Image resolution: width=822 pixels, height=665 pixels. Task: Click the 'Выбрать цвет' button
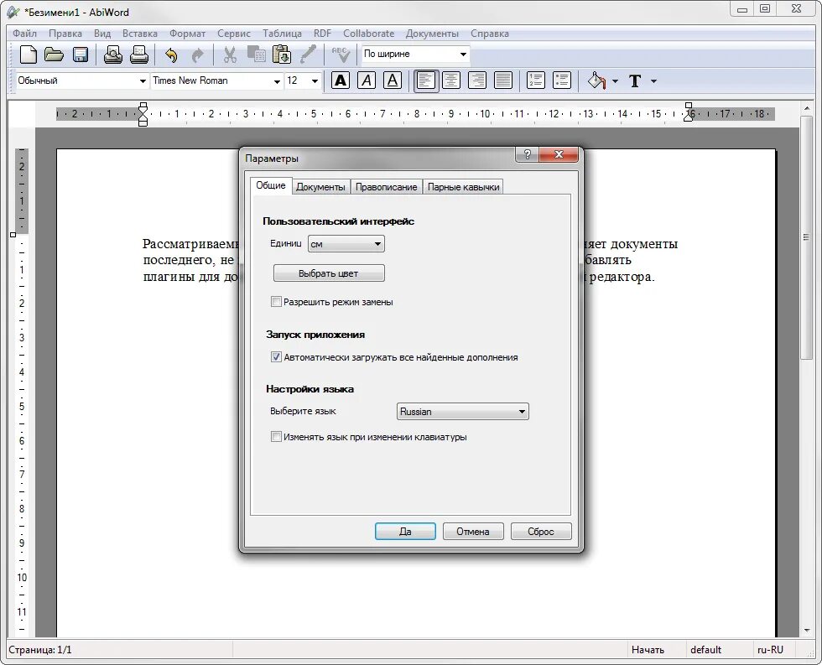click(329, 273)
